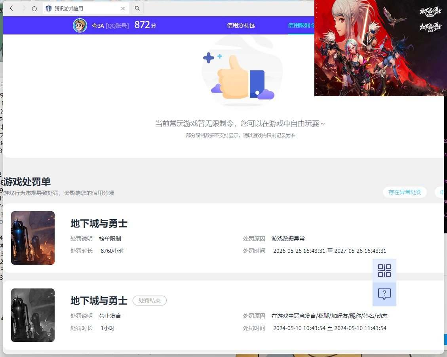This screenshot has width=447, height=357.
Task: Open the grayscale game thumbnail of 禁止发言 penalty
Action: click(x=33, y=315)
